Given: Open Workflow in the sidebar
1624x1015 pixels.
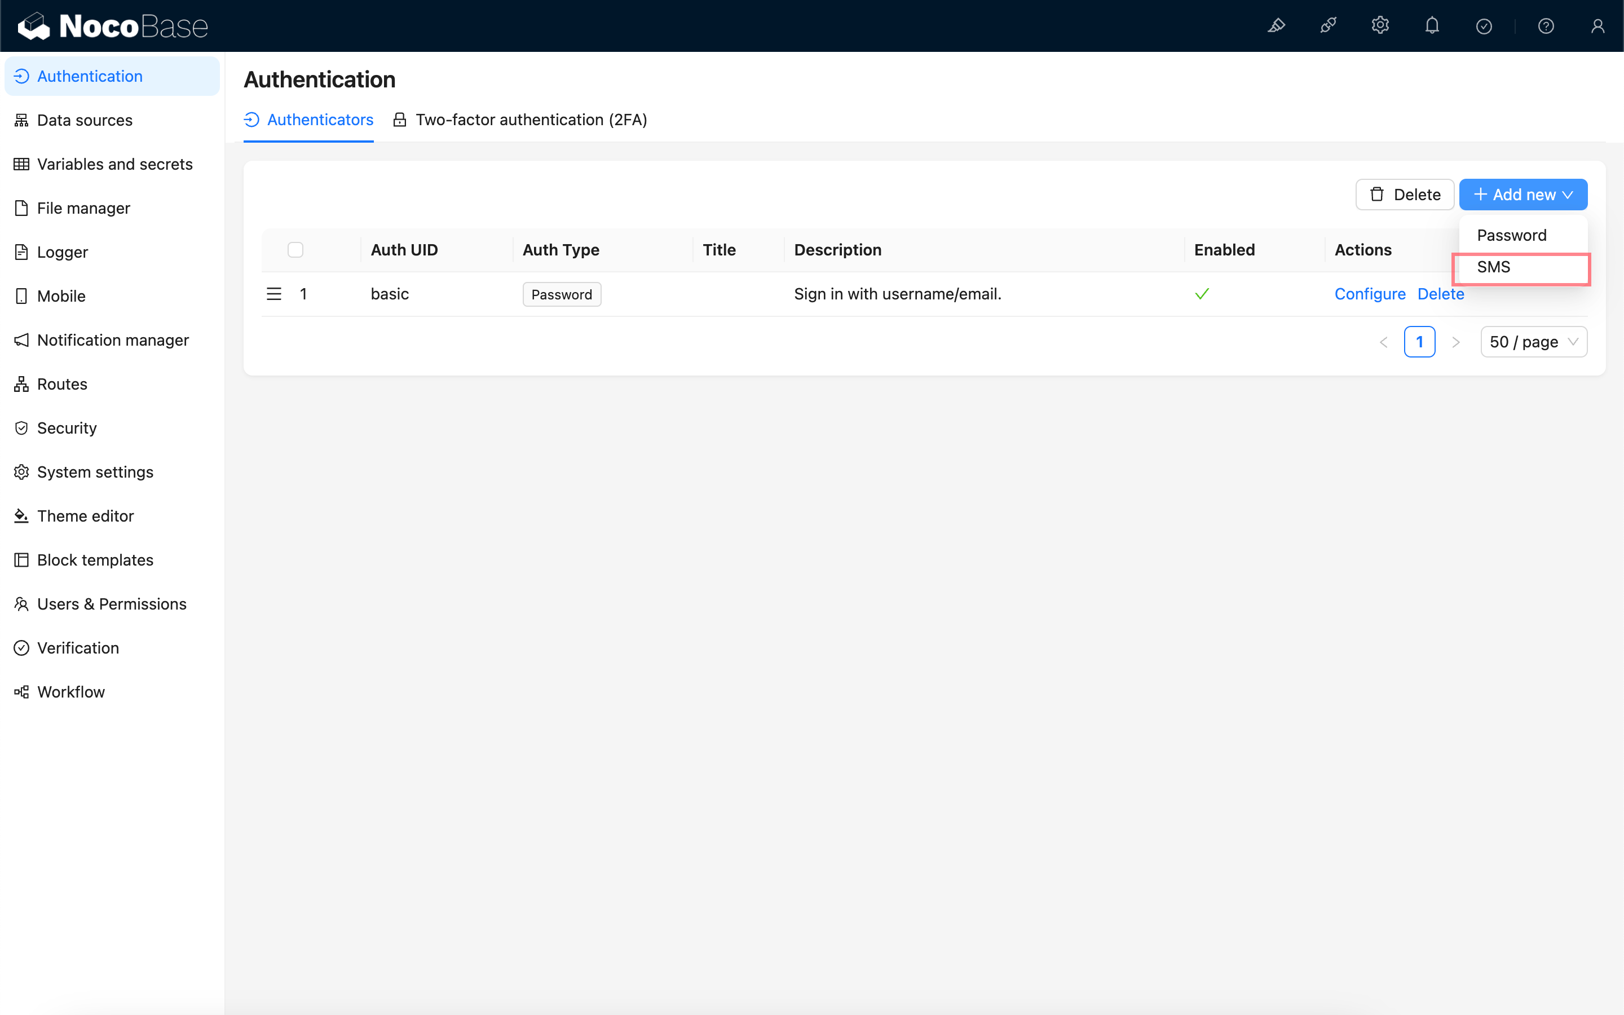Looking at the screenshot, I should click(x=70, y=691).
